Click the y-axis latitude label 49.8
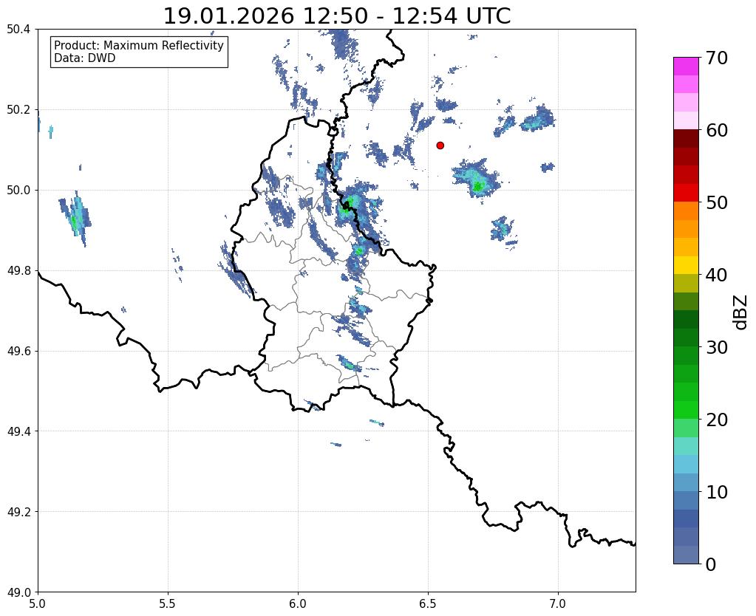This screenshot has height=616, width=756. tap(18, 271)
